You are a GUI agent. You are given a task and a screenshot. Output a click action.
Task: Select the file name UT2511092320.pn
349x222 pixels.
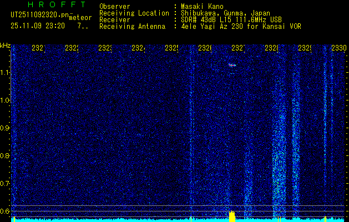pos(39,15)
